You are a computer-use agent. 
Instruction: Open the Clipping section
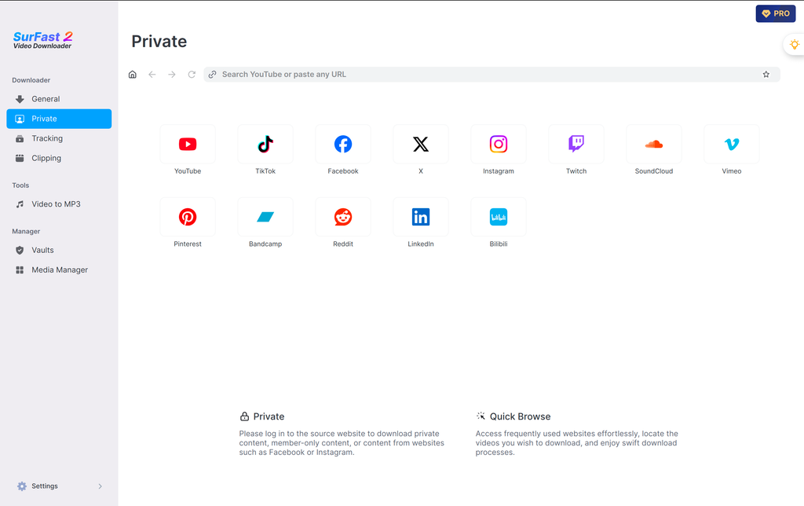(59, 158)
